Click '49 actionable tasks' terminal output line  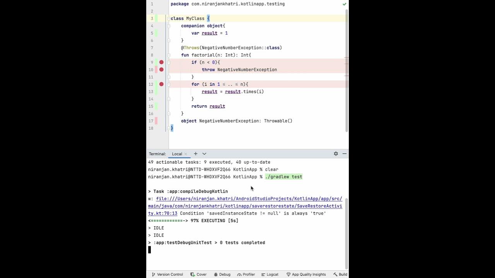[209, 162]
